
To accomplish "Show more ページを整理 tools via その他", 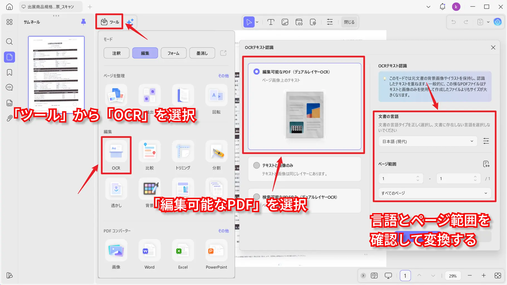I will 223,76.
